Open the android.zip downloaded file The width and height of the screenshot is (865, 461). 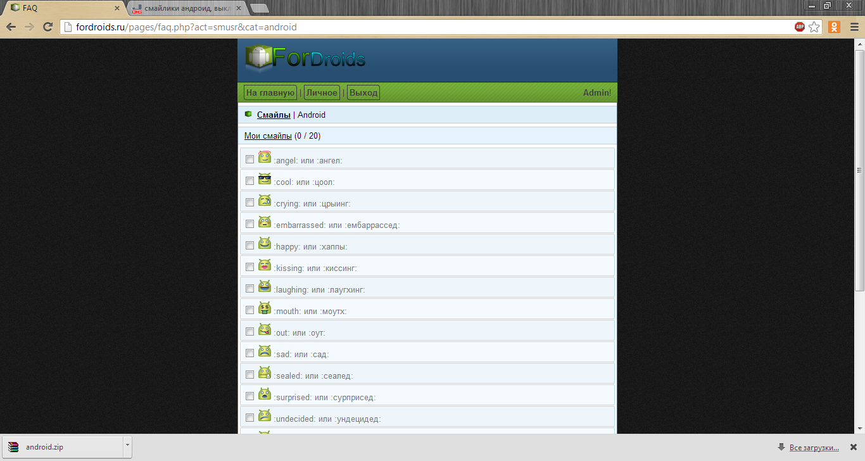(62, 446)
